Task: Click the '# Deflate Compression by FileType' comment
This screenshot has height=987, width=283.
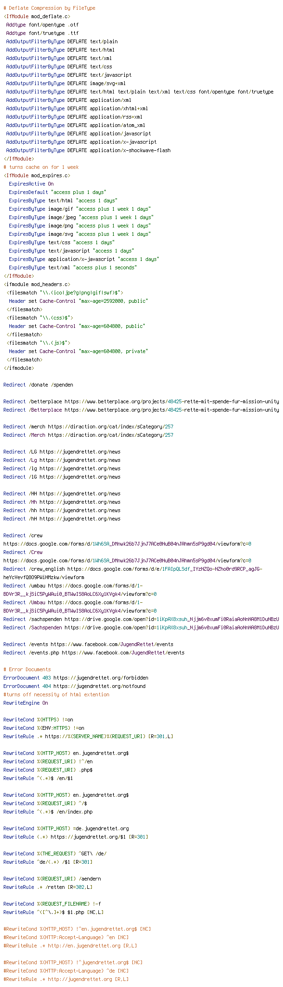Action: [x=49, y=8]
